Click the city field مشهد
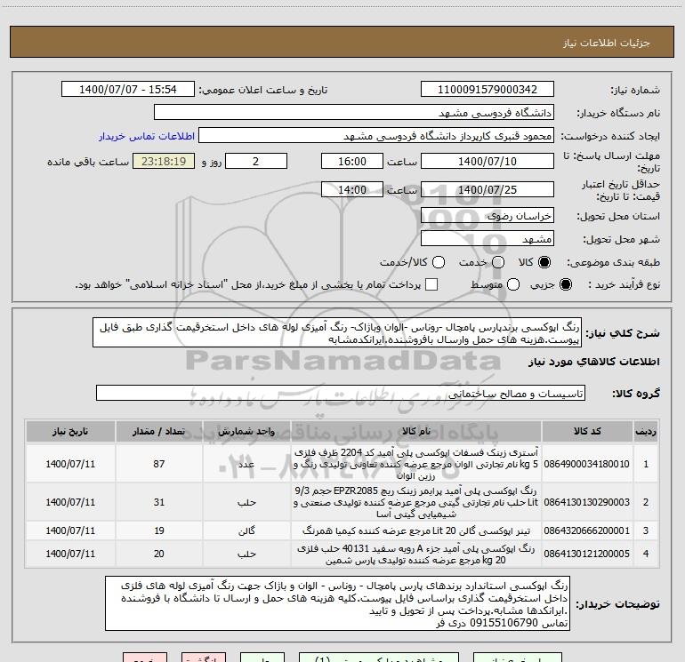685x662 pixels. [488, 239]
